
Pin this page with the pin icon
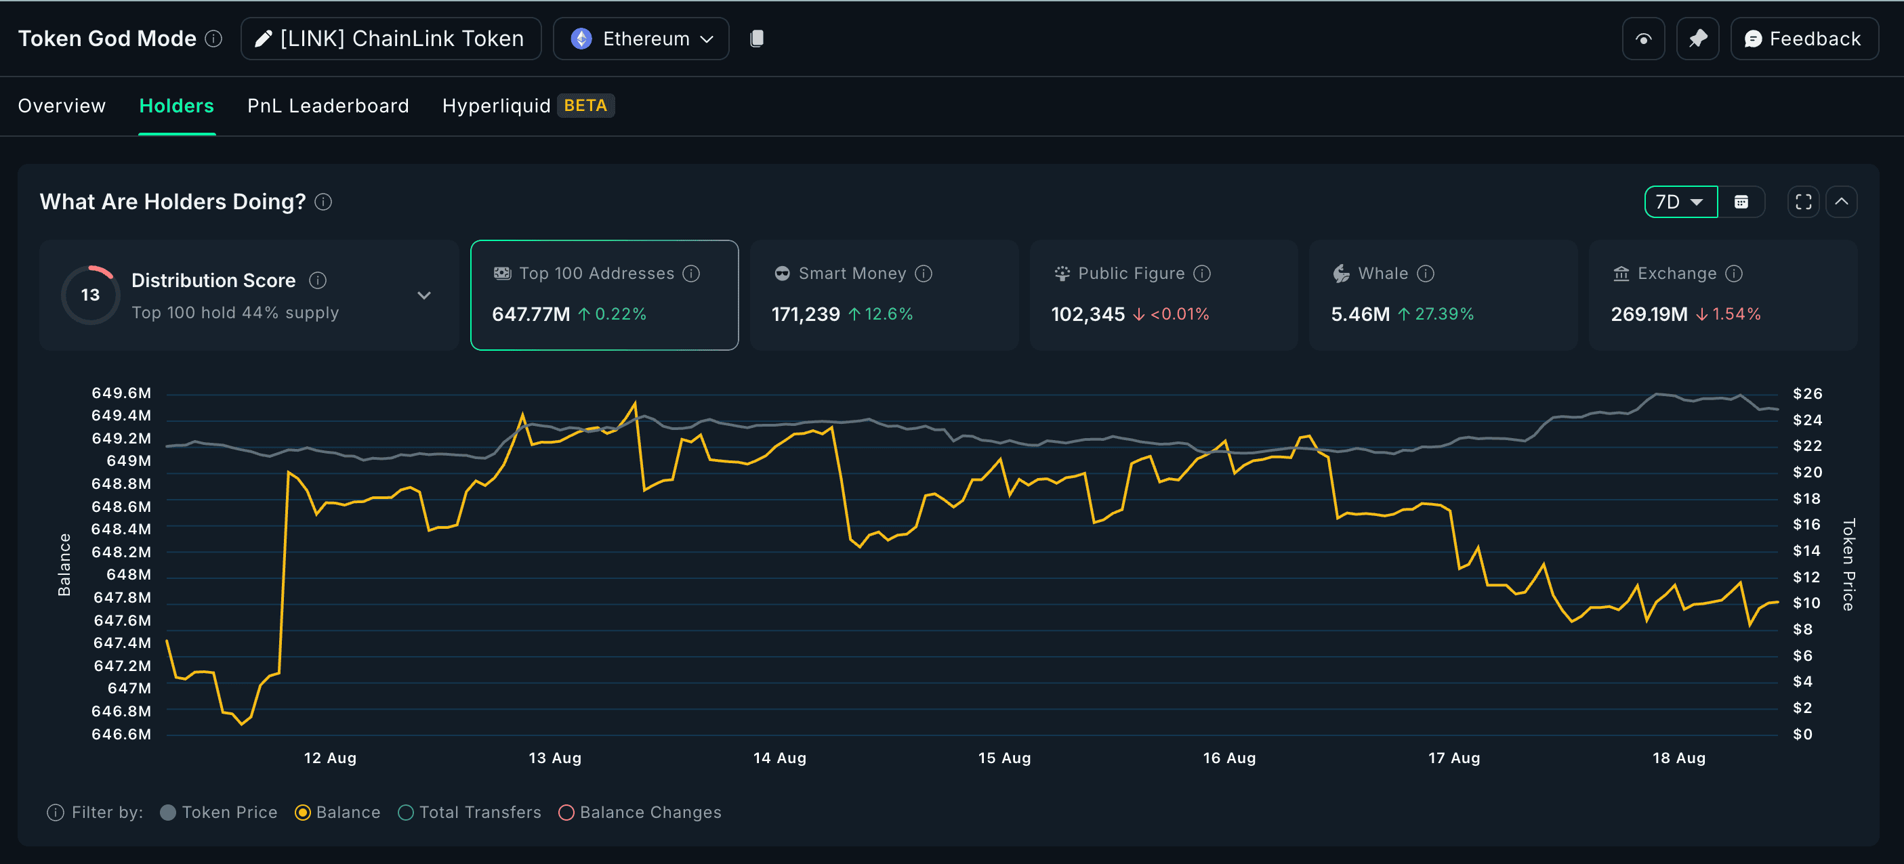1697,39
